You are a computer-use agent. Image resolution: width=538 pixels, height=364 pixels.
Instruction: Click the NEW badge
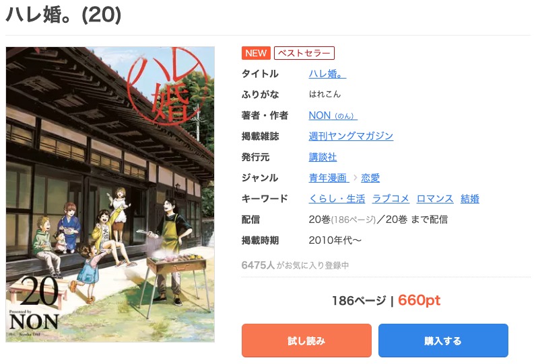coord(256,53)
